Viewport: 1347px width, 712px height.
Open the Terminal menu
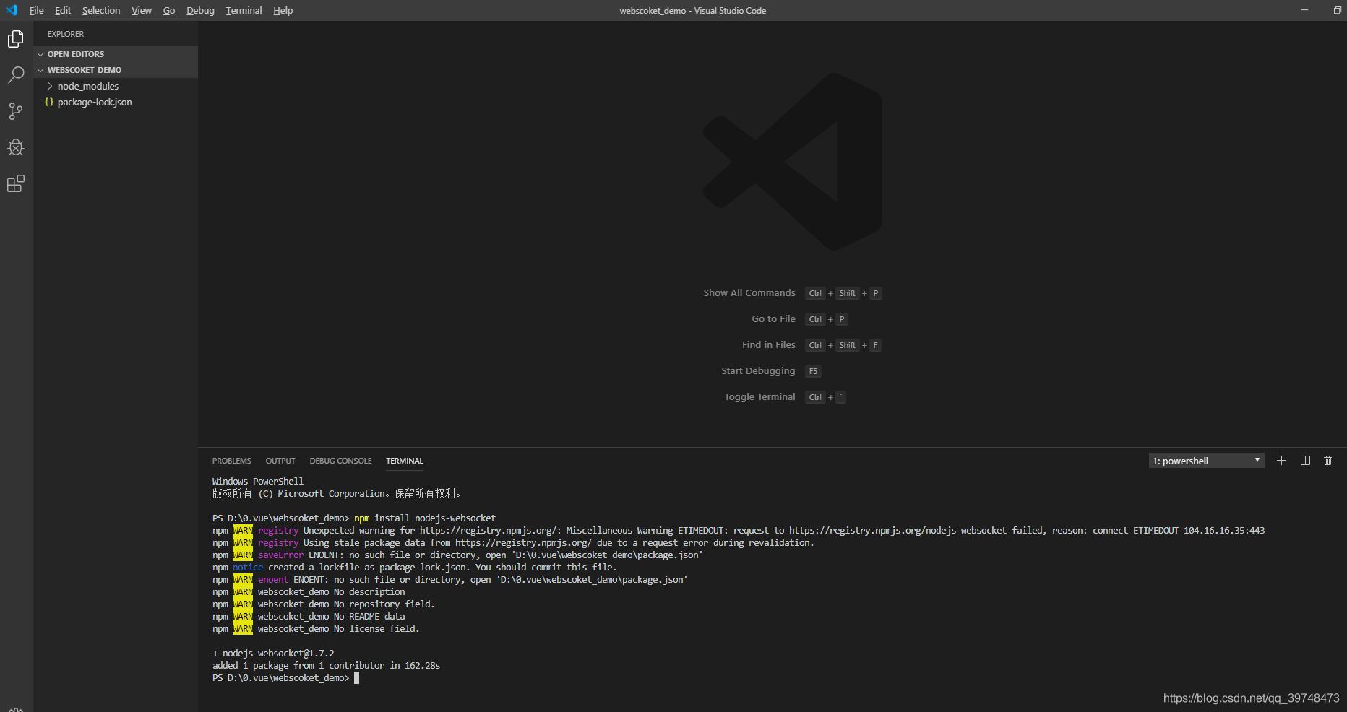click(244, 10)
